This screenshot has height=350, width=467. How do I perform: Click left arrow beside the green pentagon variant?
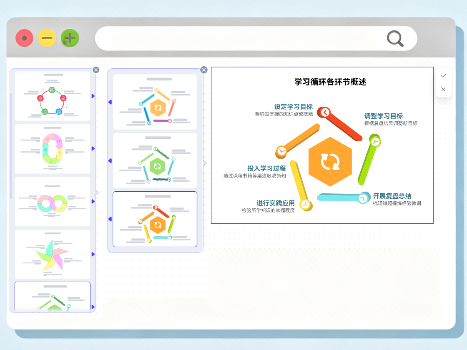click(x=110, y=161)
